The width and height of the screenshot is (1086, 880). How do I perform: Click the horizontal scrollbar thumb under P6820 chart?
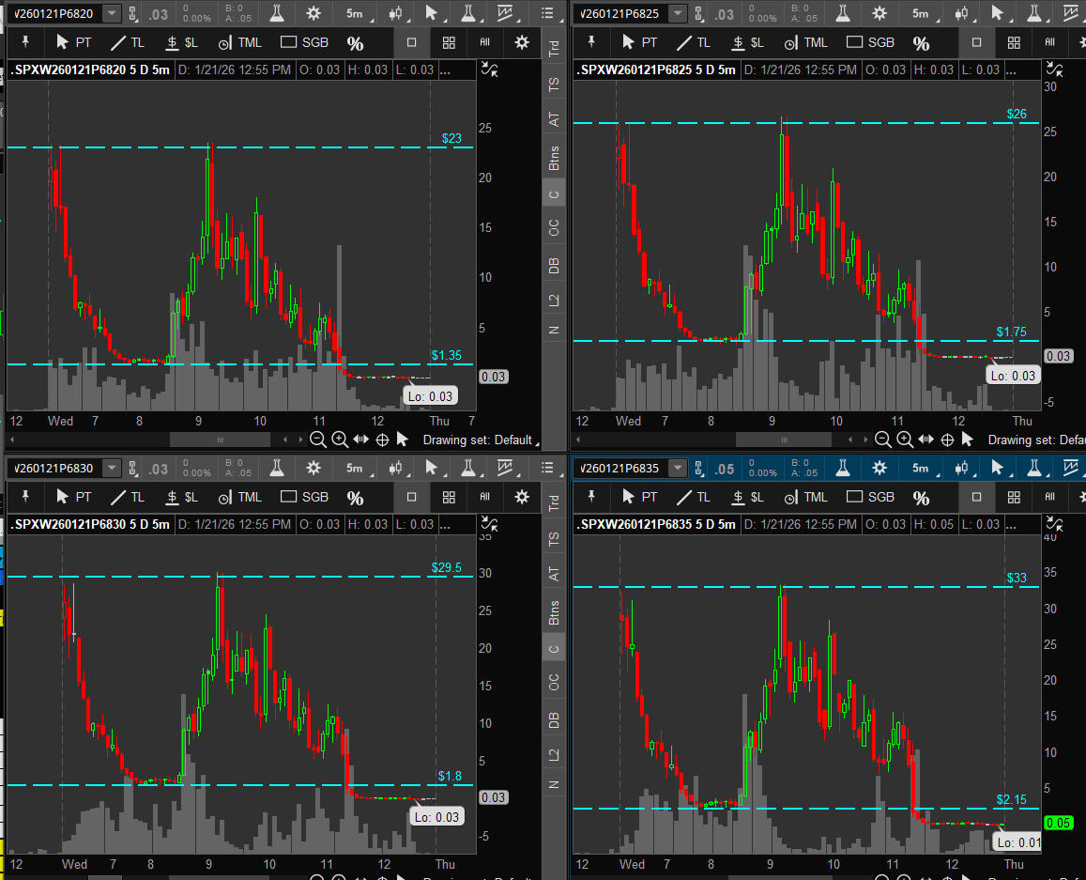point(220,440)
